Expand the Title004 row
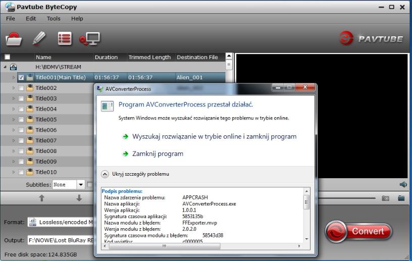Screen dimensions: 412x261 pyautogui.click(x=14, y=109)
